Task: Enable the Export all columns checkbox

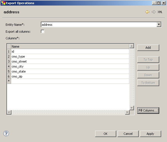Action: coord(42,32)
